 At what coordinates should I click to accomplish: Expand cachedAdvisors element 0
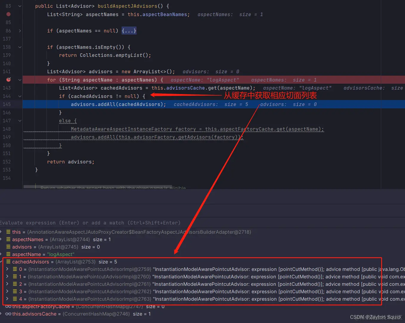[7, 269]
